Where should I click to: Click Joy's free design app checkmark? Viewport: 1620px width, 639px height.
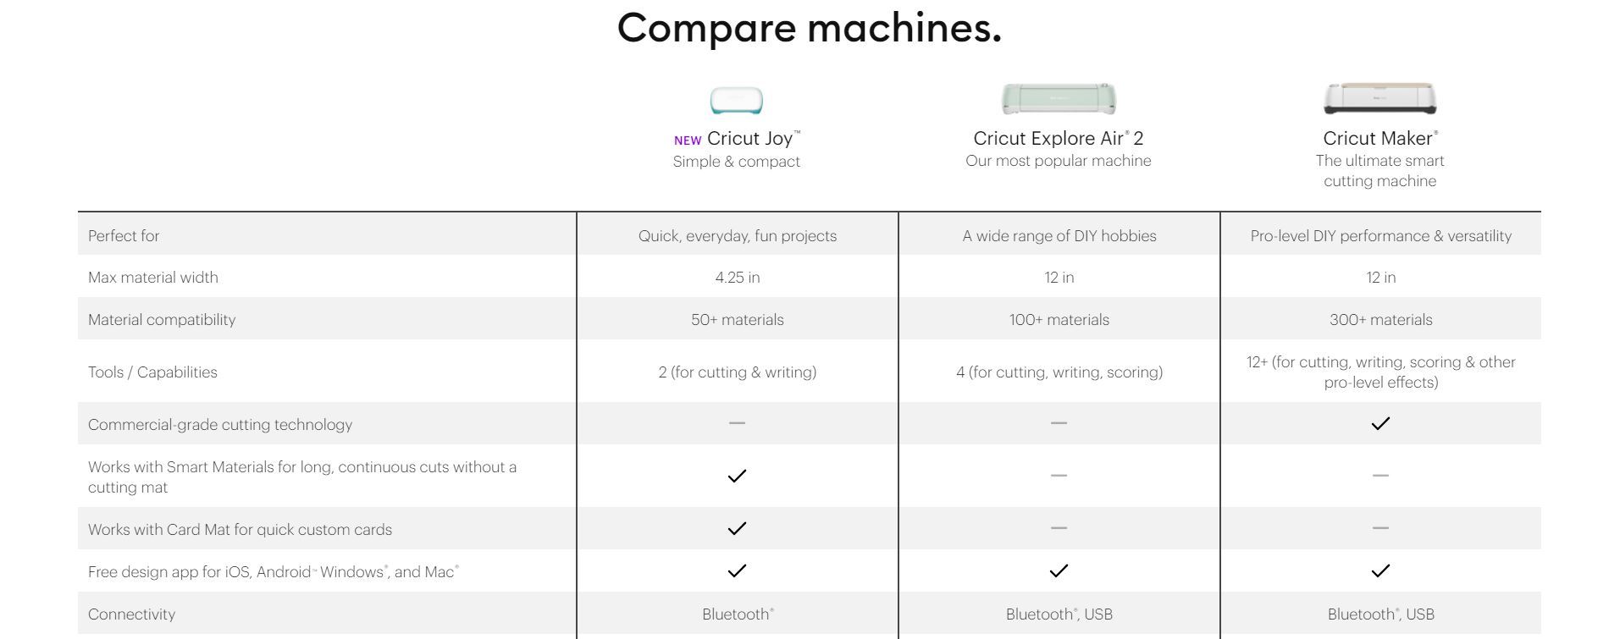click(x=737, y=570)
